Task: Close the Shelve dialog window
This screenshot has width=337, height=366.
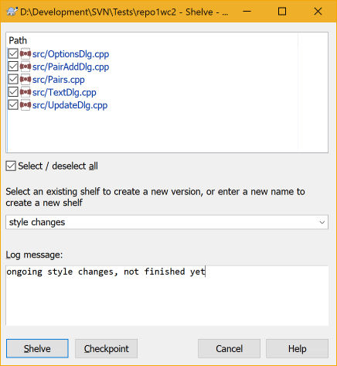Action: click(x=318, y=12)
